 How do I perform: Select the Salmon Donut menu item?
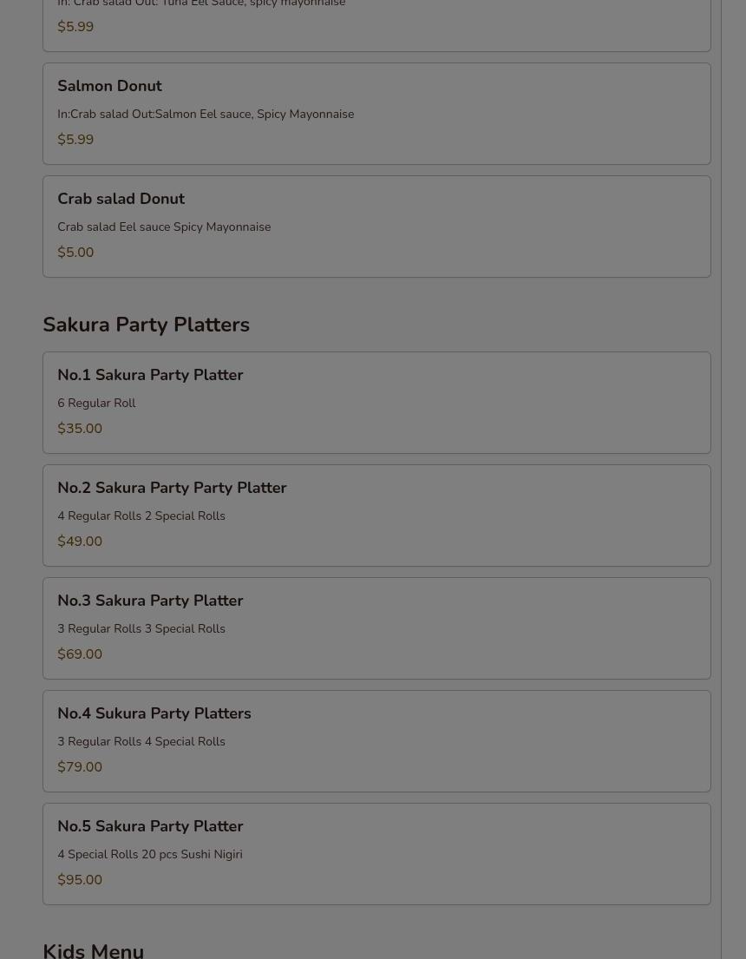coord(376,114)
